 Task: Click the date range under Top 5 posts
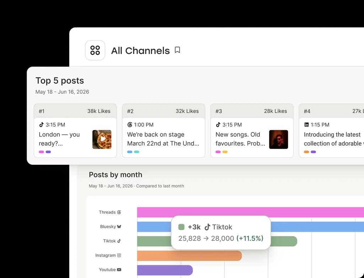(62, 92)
